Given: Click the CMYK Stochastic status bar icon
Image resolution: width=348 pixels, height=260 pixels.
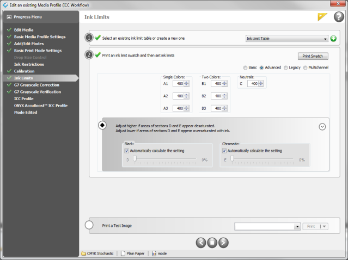Looking at the screenshot, I should pos(84,253).
